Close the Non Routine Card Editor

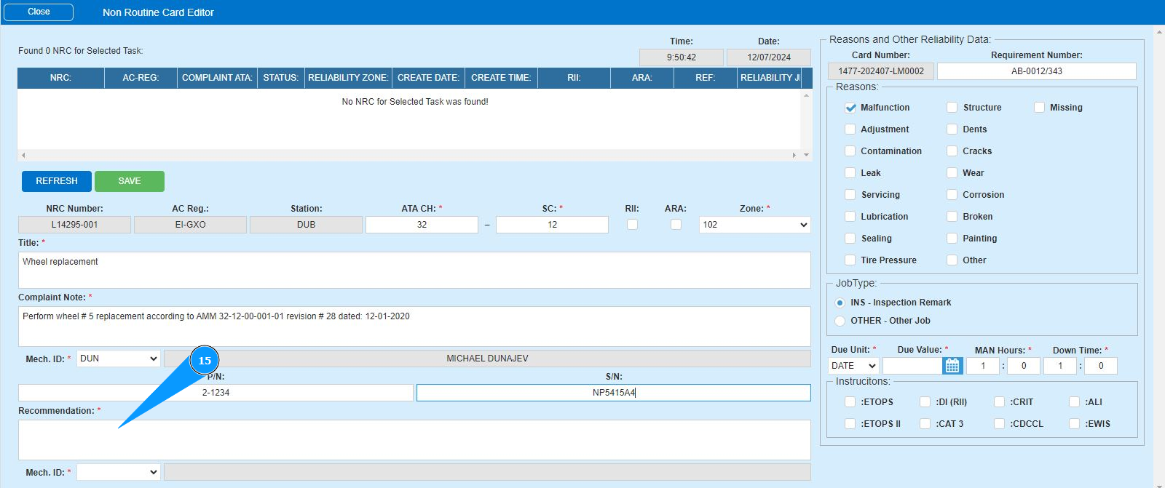[39, 12]
